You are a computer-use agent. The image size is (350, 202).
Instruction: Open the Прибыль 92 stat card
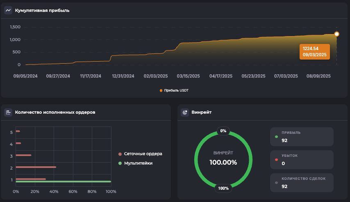pos(302,136)
